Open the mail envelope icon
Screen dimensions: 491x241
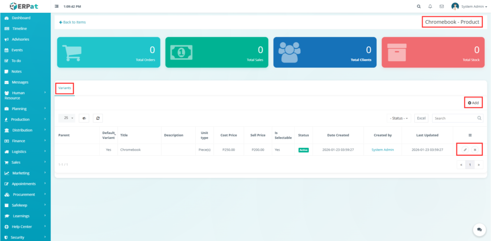coord(442,7)
